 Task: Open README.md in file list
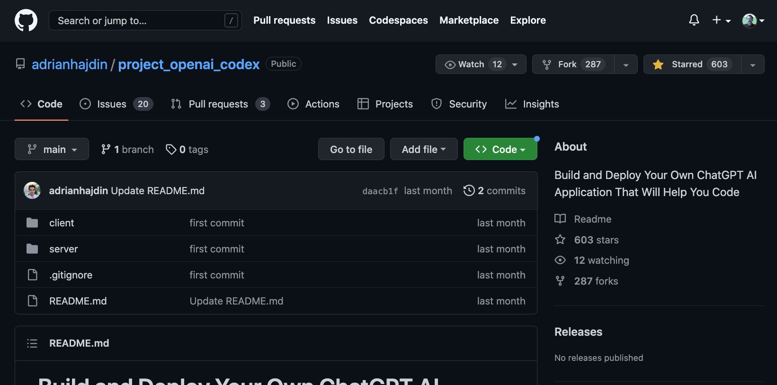78,301
